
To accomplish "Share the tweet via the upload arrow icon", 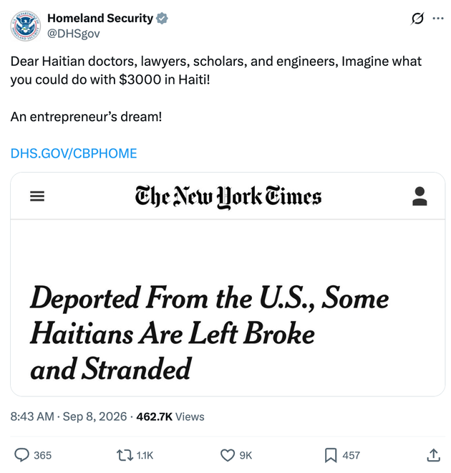I will pyautogui.click(x=434, y=455).
